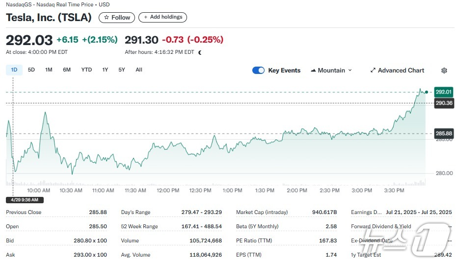Show the All time range chart

tap(139, 70)
